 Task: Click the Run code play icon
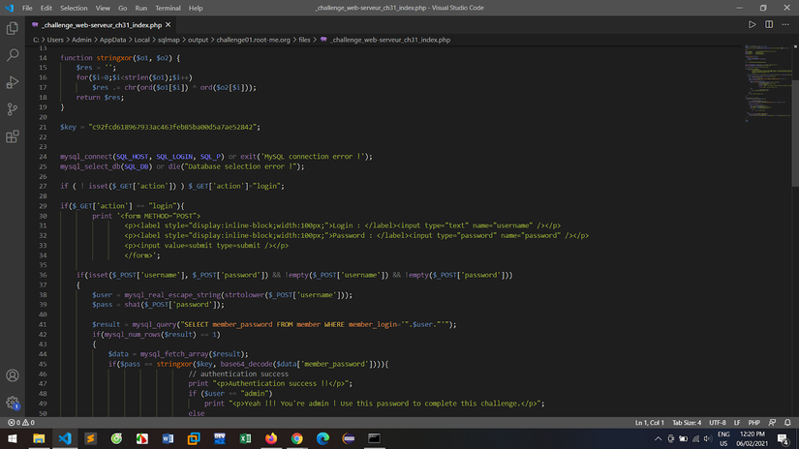753,24
